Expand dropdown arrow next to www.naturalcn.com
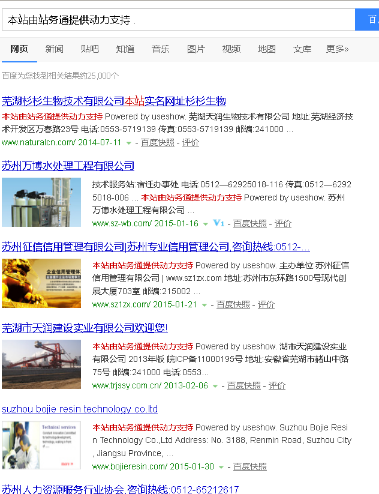The width and height of the screenshot is (379, 494). (129, 143)
